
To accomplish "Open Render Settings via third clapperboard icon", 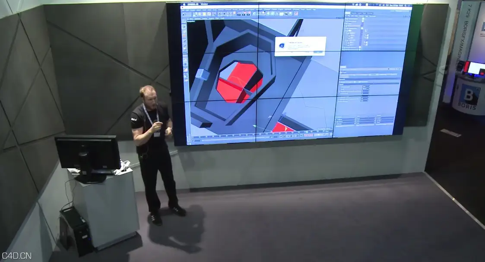I will (248, 14).
